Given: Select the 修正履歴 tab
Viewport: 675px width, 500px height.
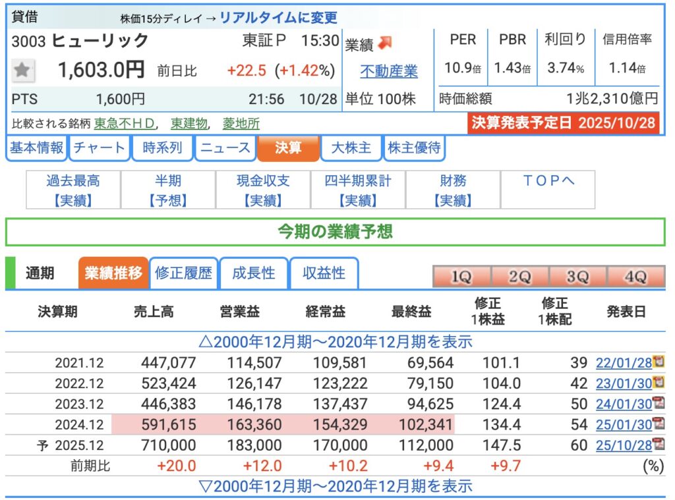Looking at the screenshot, I should pos(184,273).
